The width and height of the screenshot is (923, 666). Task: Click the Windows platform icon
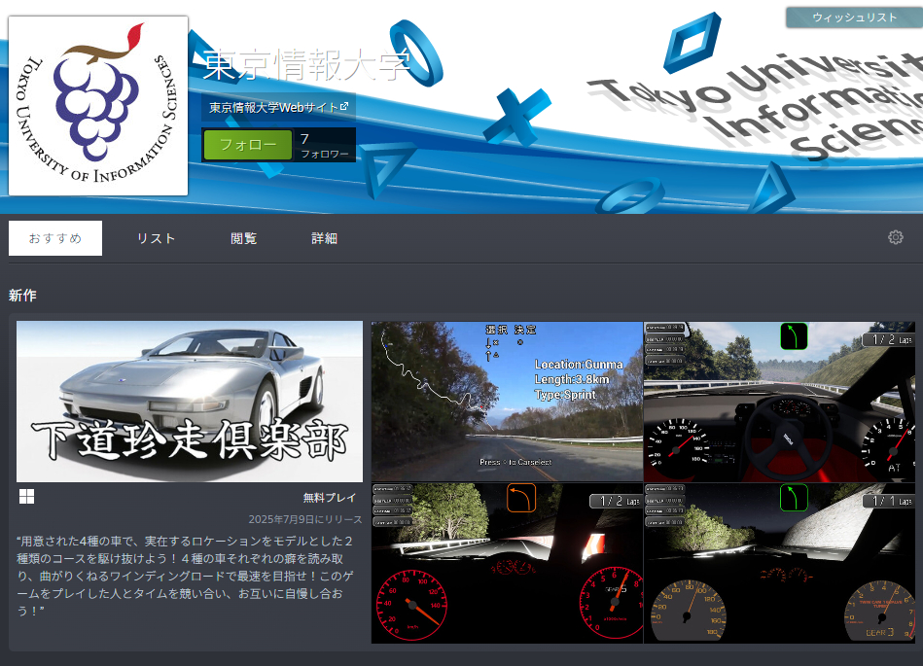[x=26, y=497]
